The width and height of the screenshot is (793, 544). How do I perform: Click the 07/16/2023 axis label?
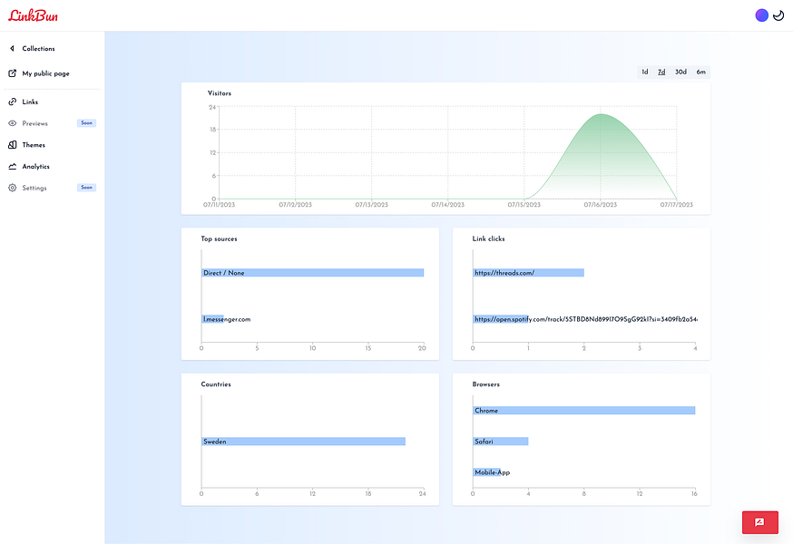(x=601, y=205)
